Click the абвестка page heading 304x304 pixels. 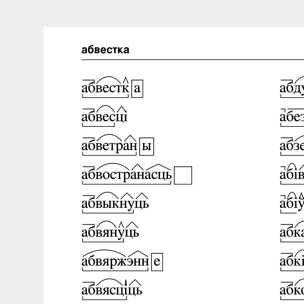[x=106, y=50]
